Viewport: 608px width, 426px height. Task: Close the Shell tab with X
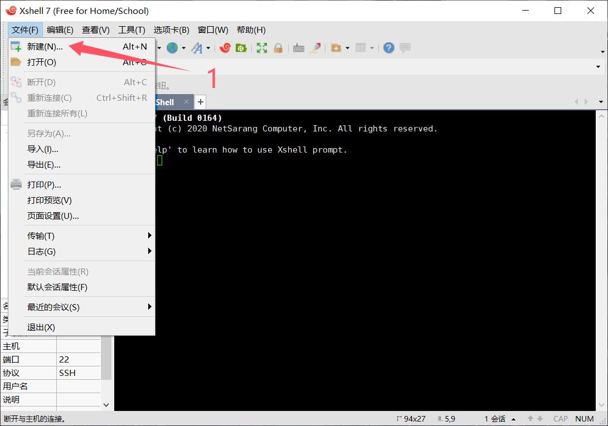[x=186, y=101]
